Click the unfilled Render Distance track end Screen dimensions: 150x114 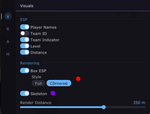[x=143, y=107]
